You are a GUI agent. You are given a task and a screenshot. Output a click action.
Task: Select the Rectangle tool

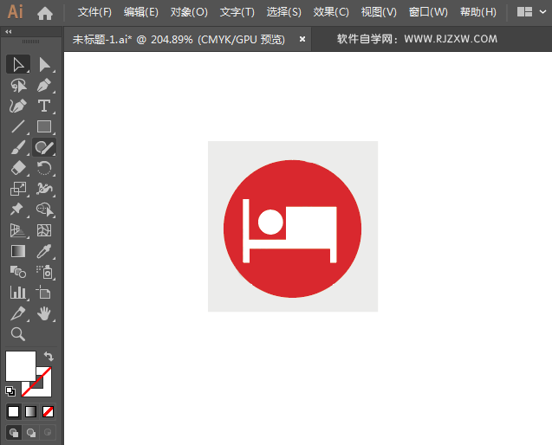(44, 126)
